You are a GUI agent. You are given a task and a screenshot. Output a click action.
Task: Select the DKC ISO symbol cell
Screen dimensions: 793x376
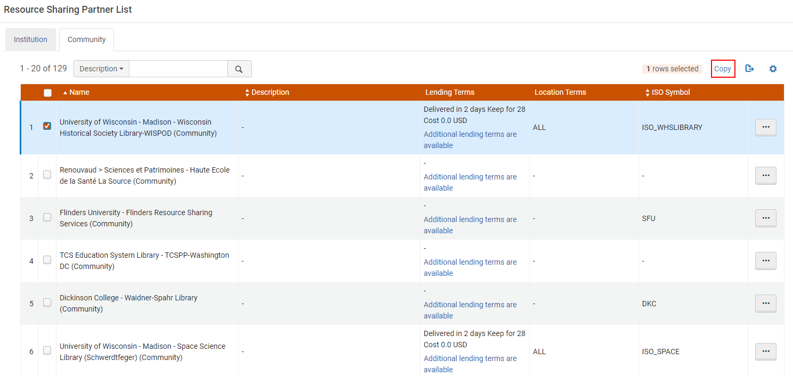pyautogui.click(x=649, y=304)
